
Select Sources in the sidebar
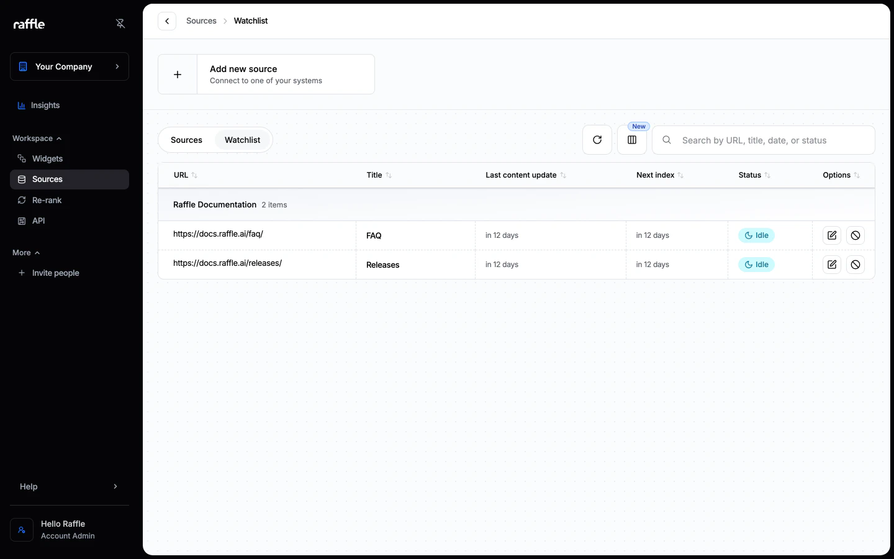pyautogui.click(x=70, y=180)
